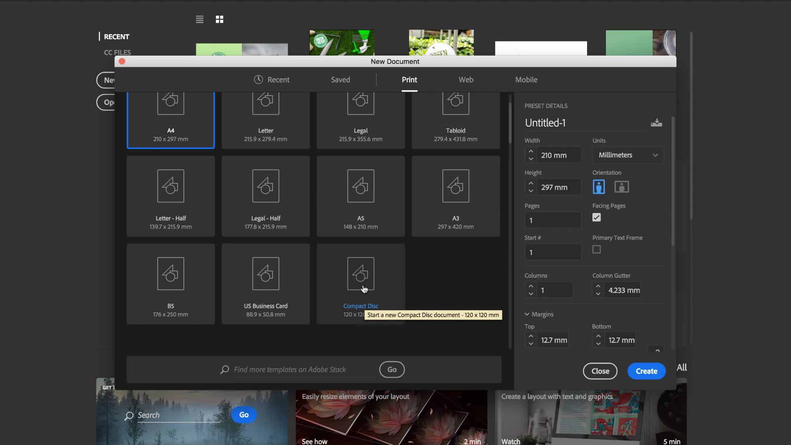Select the Letter preset page icon

(x=266, y=103)
